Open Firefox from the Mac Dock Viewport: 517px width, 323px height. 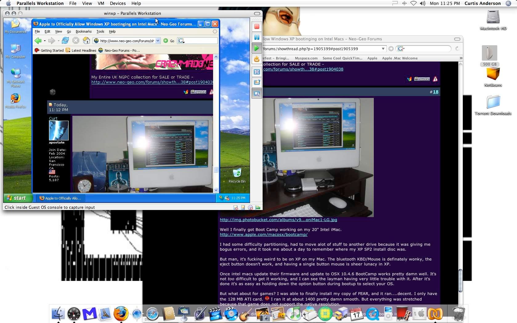tap(121, 314)
